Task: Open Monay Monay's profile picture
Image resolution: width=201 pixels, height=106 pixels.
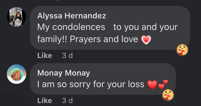Action: click(16, 74)
